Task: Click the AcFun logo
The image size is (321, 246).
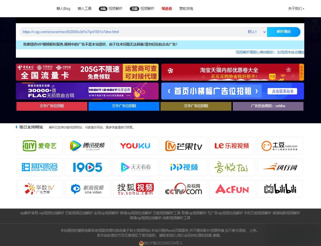Action: (232, 189)
